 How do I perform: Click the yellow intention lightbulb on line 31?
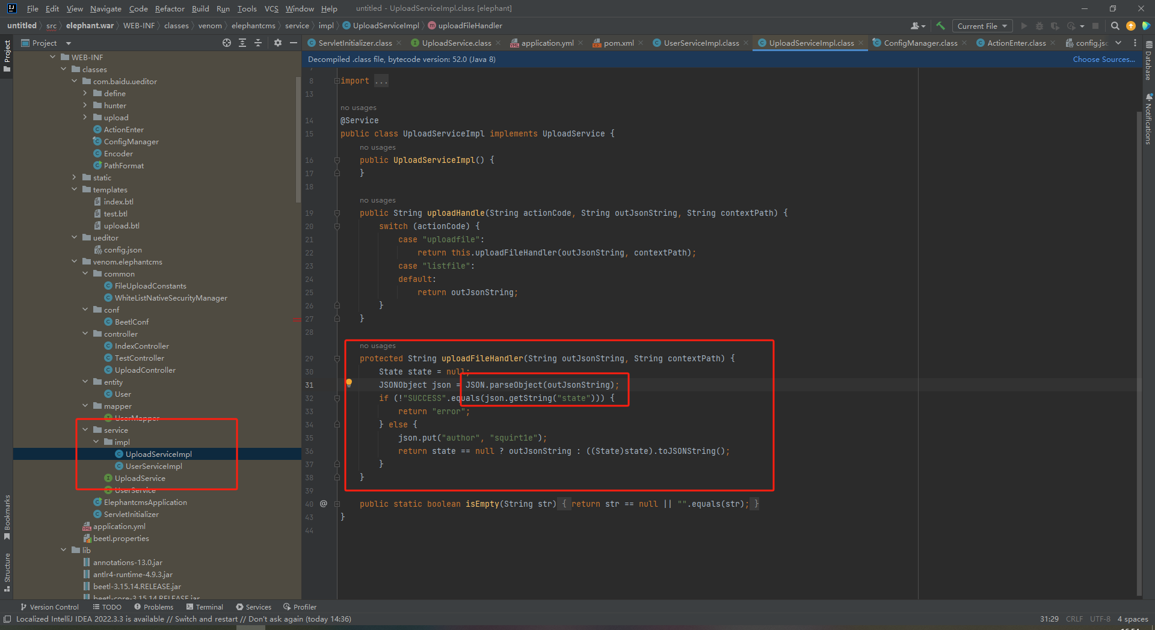click(349, 383)
